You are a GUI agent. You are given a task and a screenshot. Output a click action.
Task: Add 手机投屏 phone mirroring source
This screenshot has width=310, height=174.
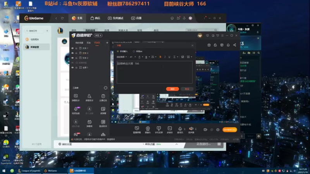159,130
